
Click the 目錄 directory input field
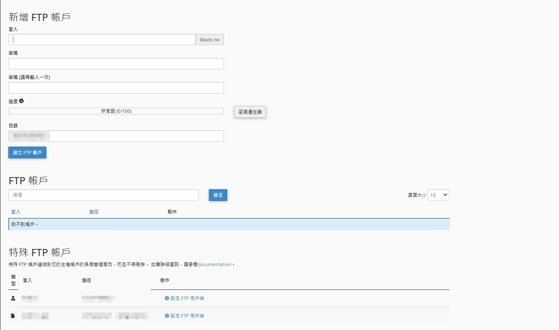[x=136, y=136]
